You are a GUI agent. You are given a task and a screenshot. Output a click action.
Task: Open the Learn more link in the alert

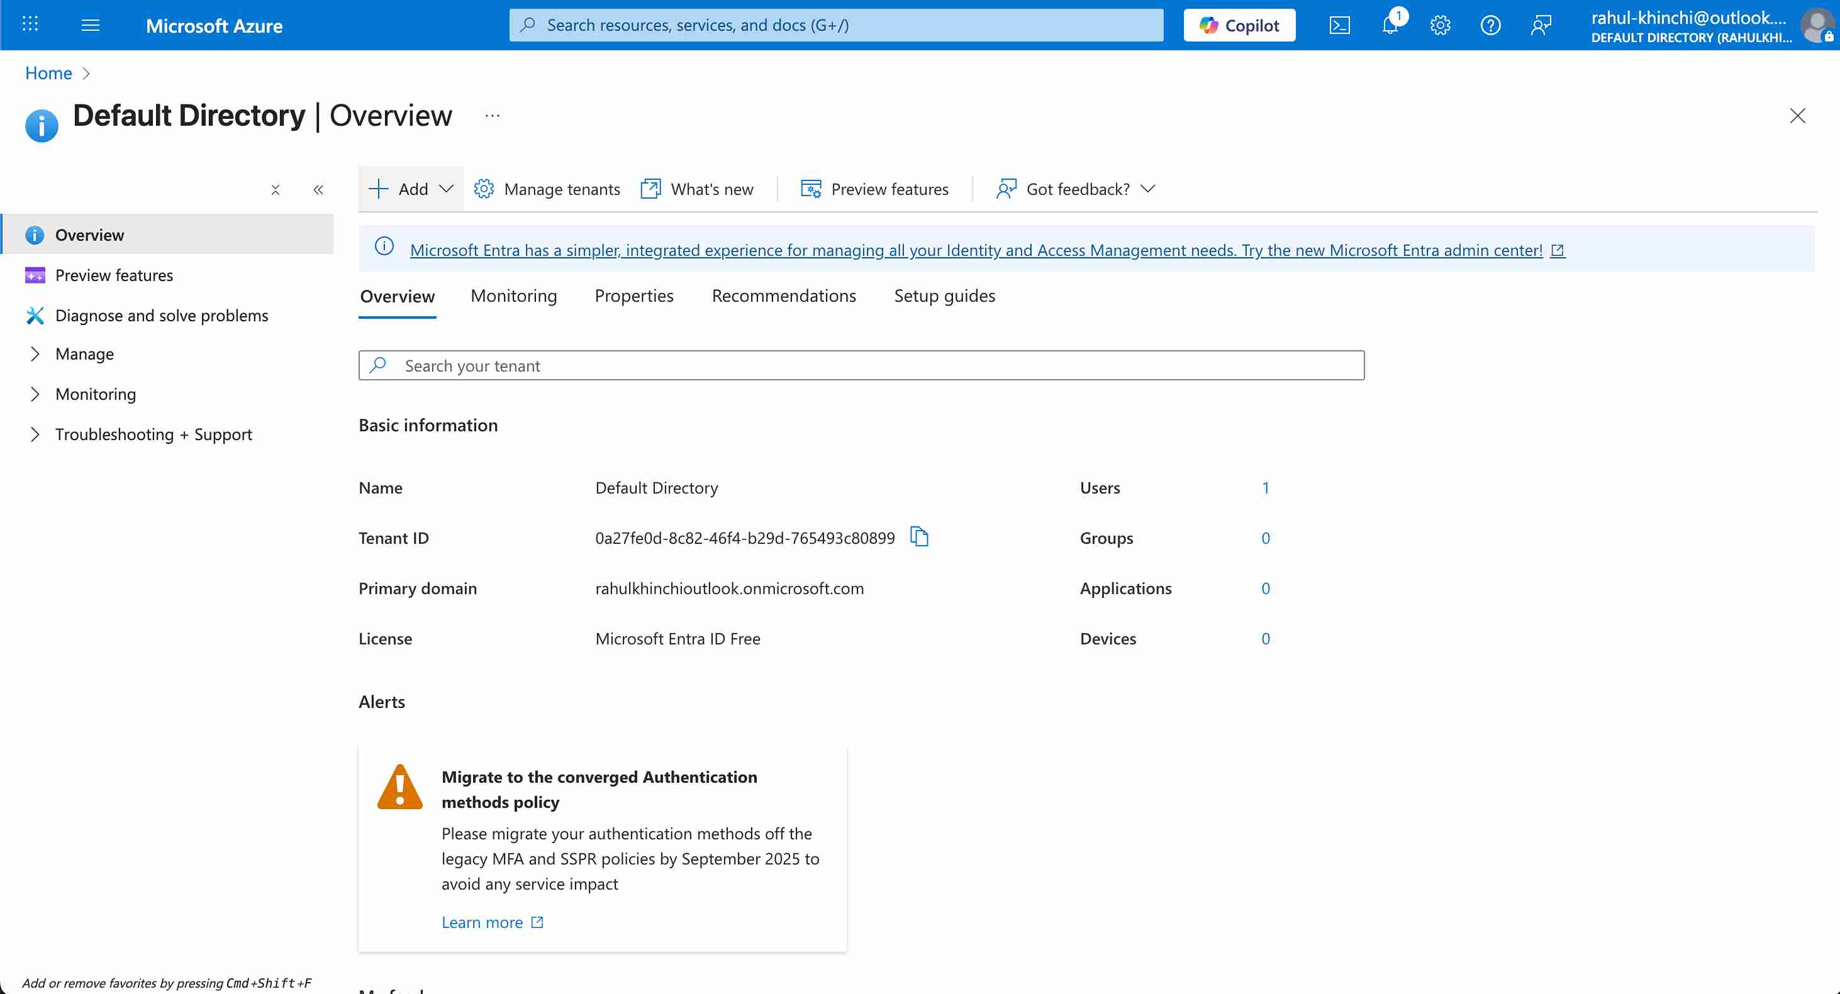click(x=483, y=922)
